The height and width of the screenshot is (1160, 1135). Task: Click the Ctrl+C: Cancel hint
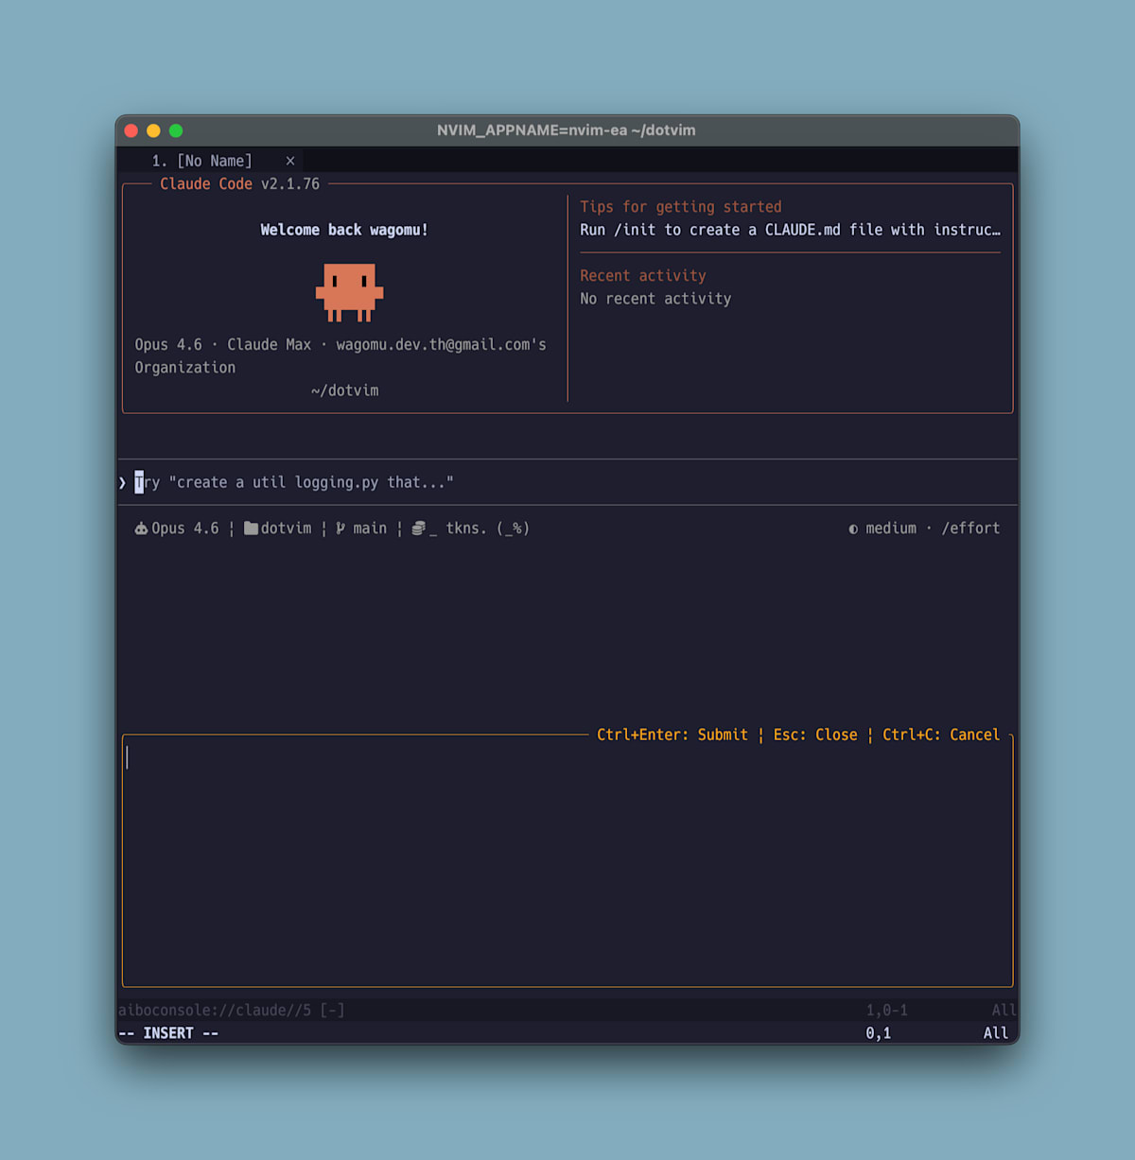coord(941,735)
